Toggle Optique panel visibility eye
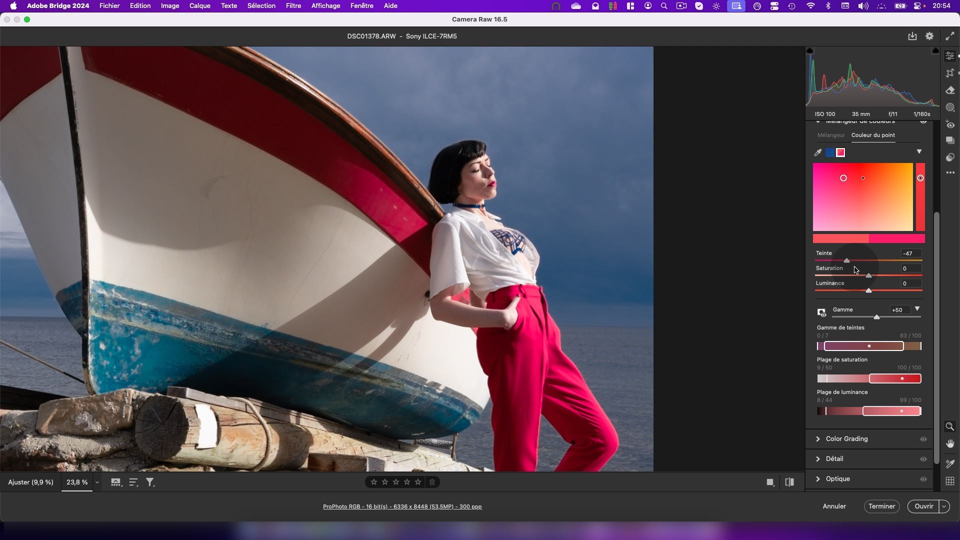Image resolution: width=960 pixels, height=540 pixels. [923, 479]
